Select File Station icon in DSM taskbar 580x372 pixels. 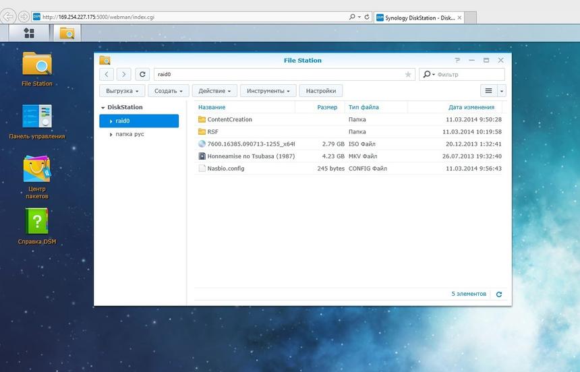[67, 33]
